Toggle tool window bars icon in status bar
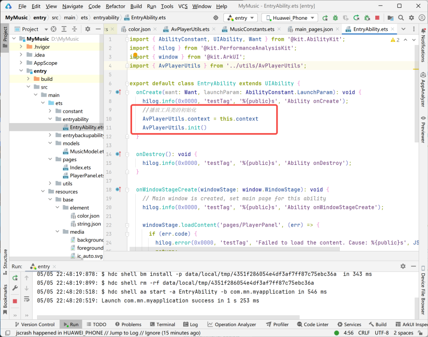Viewport: 428px width, 337px height. [8, 333]
